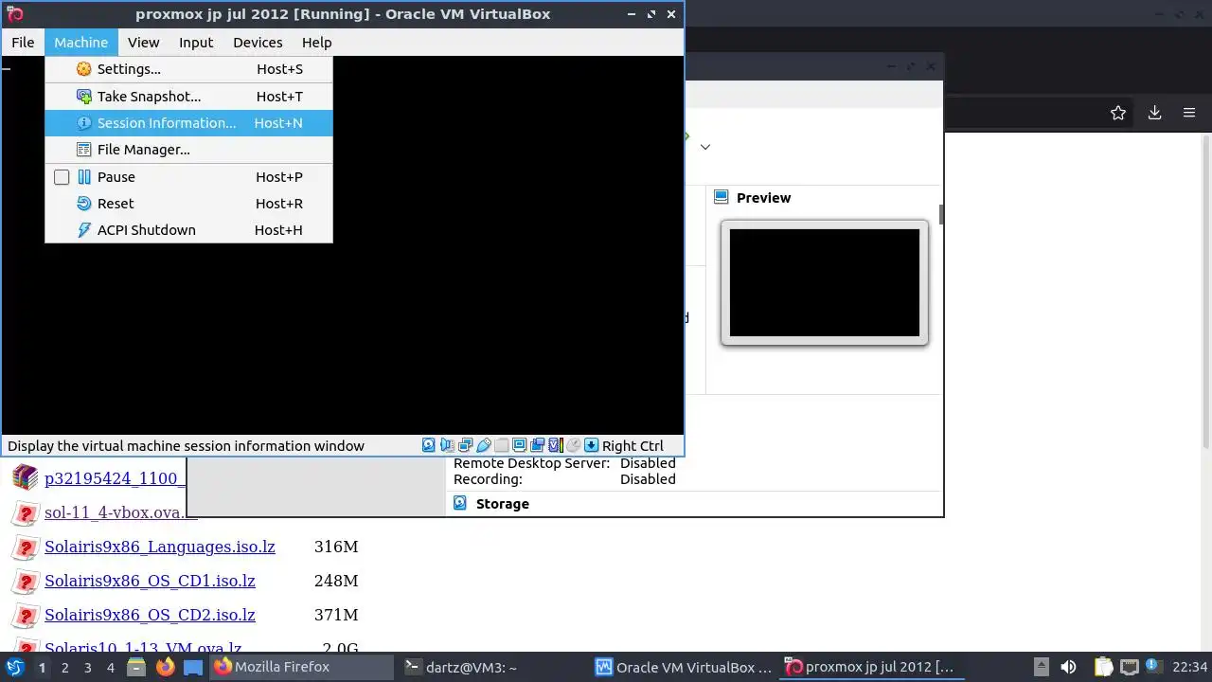Open the volume control tray icon

tap(1068, 667)
